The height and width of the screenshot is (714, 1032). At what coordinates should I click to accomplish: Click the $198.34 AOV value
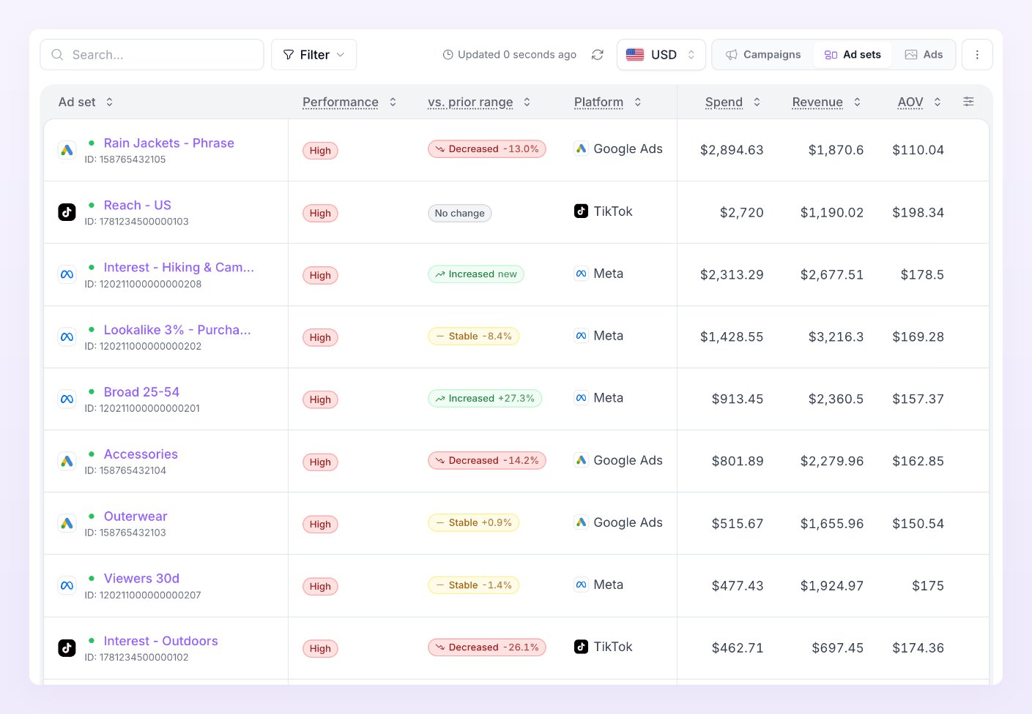(x=918, y=212)
